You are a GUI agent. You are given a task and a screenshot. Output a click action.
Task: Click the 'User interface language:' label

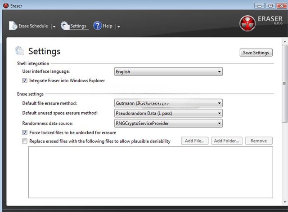(46, 71)
